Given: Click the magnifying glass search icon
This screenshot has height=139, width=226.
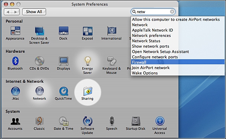Looking at the screenshot, I should 134,12.
